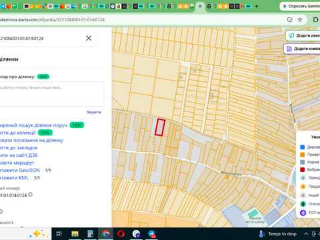Download the parcel as KML
Image resolution: width=320 pixels, height=240 pixels.
point(14,178)
